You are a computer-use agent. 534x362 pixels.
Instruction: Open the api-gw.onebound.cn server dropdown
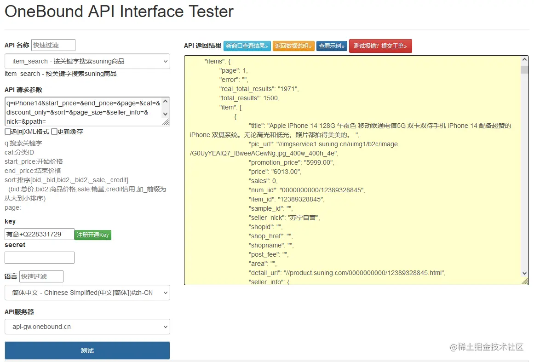point(87,327)
